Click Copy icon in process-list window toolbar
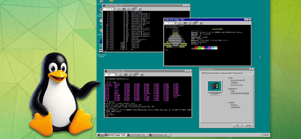The width and height of the screenshot is (301, 139). (x=121, y=9)
